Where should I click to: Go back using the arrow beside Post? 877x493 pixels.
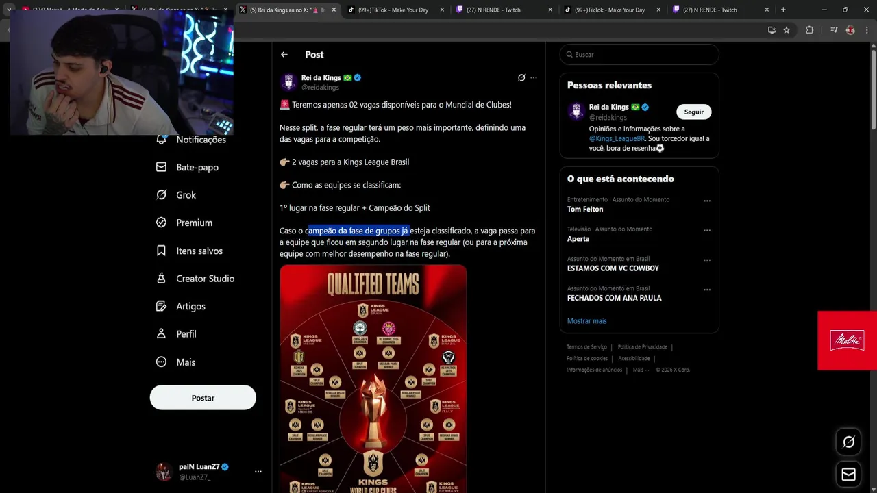(x=284, y=55)
